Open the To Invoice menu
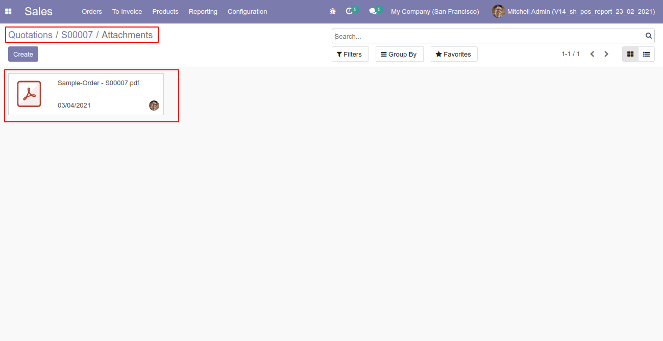 127,11
